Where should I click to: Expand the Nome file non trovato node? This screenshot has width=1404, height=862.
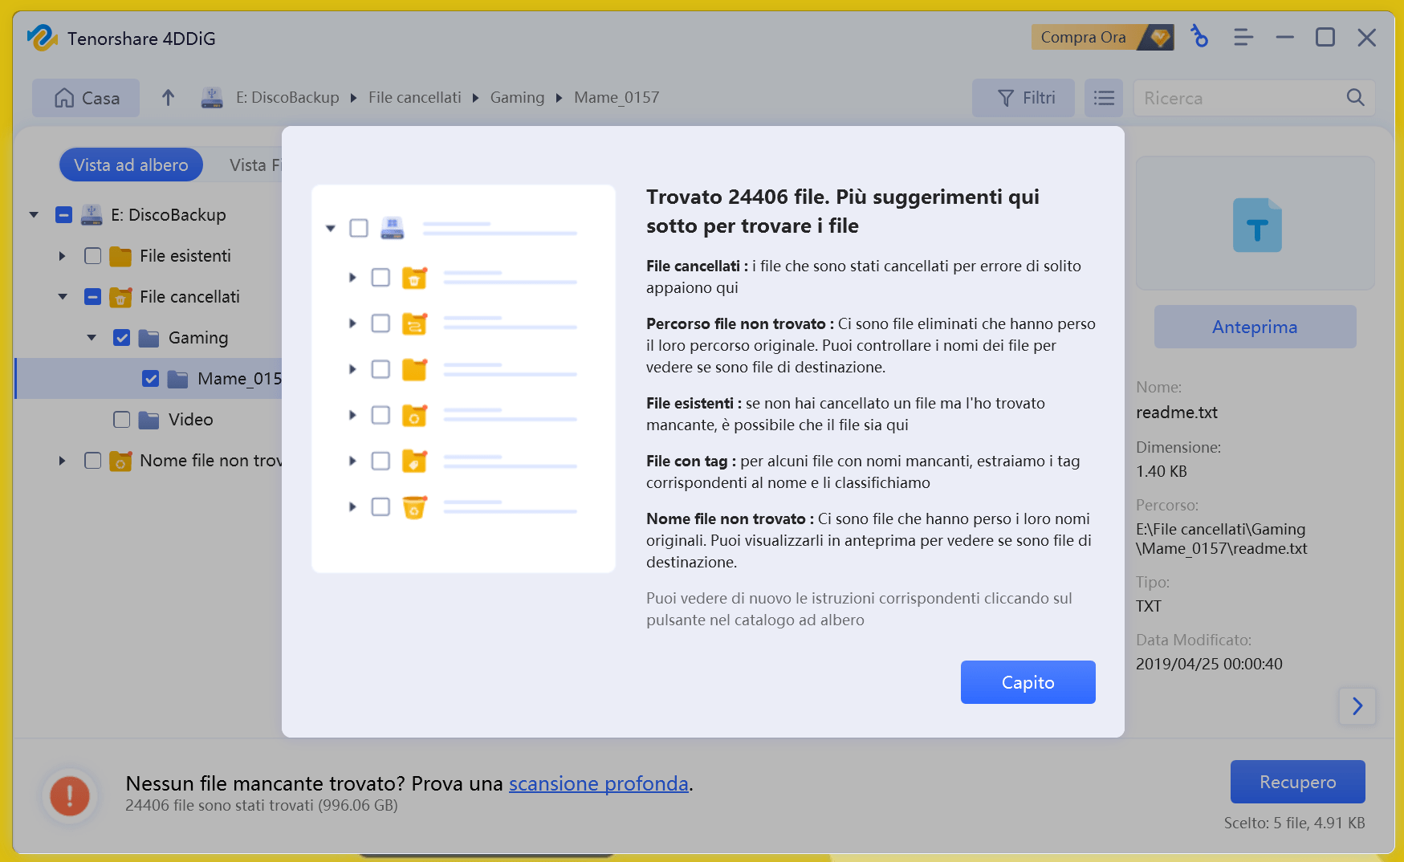(x=63, y=461)
